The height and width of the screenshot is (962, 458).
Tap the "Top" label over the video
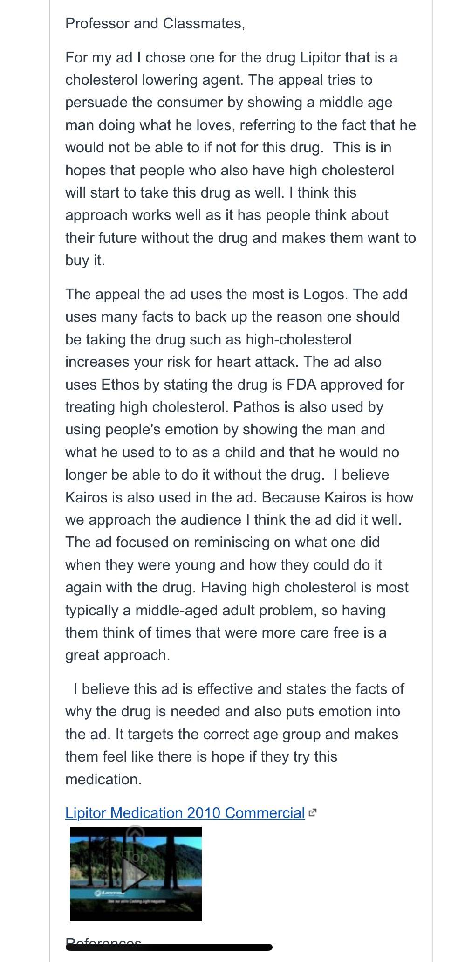(x=136, y=857)
